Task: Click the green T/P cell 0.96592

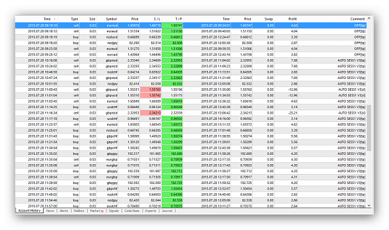Action: [172, 119]
